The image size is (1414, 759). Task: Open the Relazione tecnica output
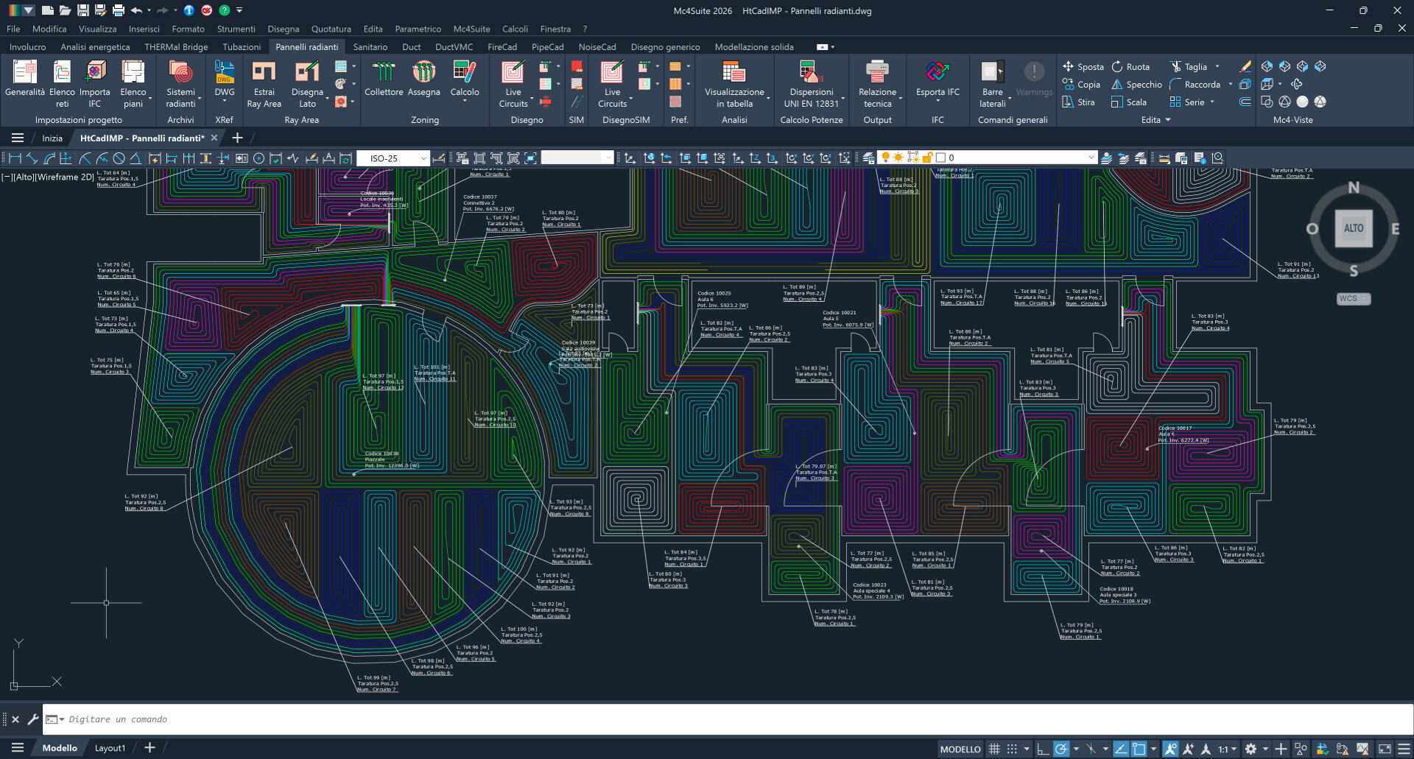click(877, 83)
